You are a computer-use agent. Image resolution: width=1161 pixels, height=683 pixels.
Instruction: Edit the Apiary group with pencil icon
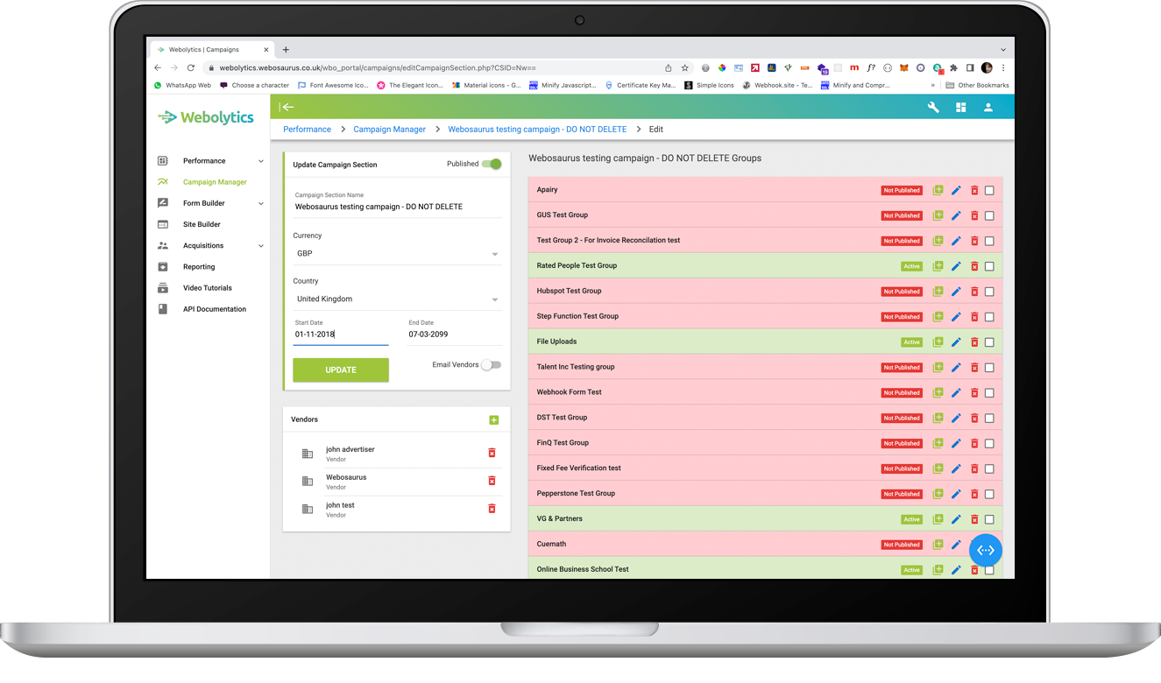point(956,190)
